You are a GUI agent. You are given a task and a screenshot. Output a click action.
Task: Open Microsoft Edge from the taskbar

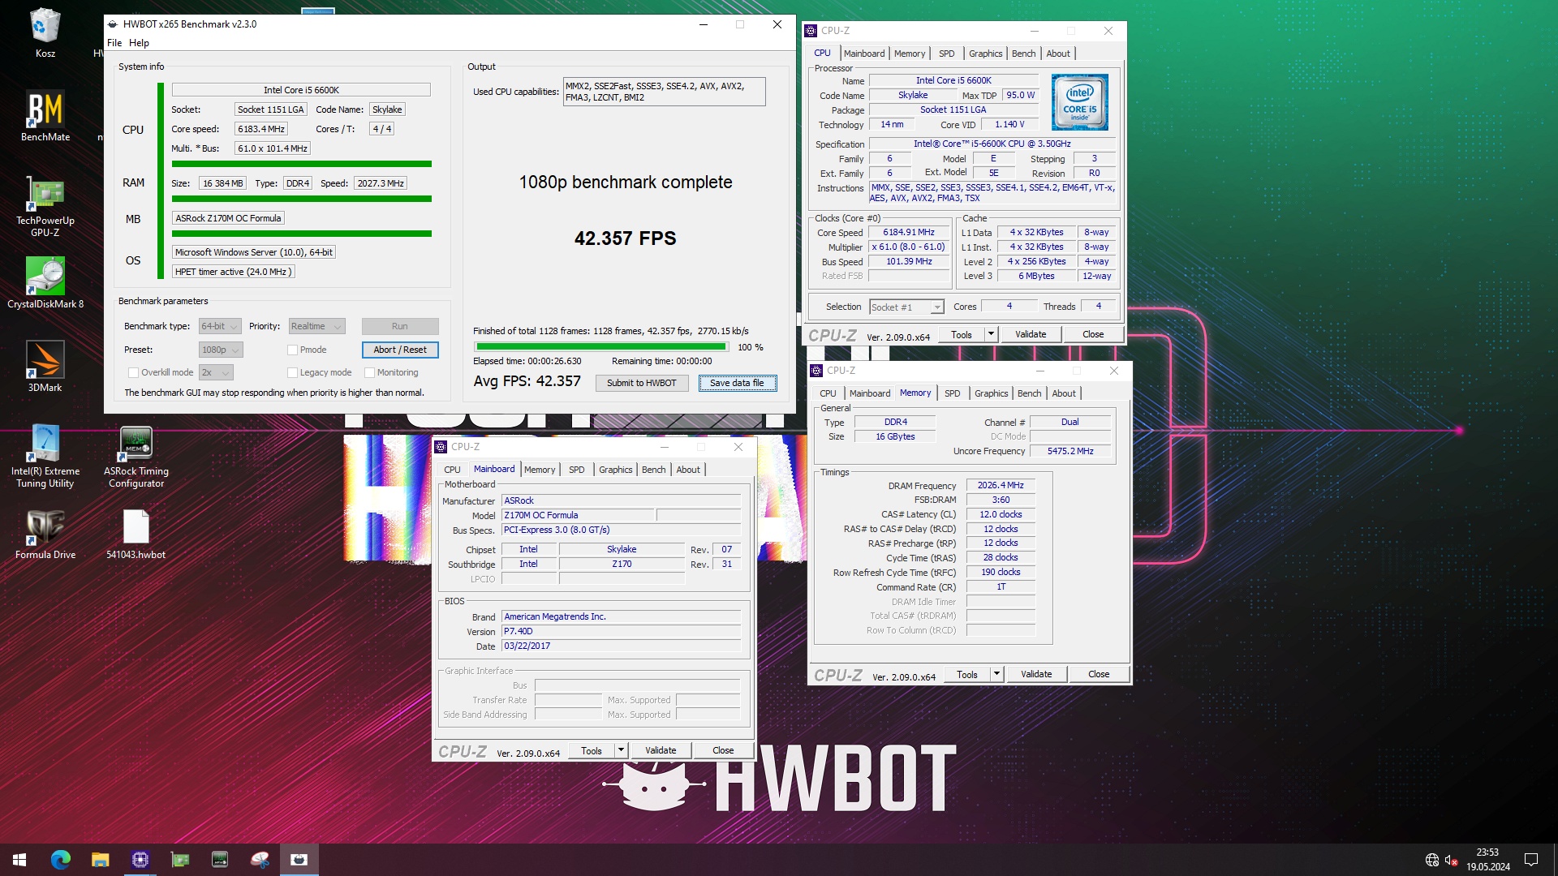pyautogui.click(x=61, y=860)
